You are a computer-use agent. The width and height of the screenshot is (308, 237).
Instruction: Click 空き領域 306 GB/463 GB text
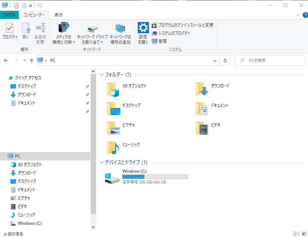[x=144, y=182]
